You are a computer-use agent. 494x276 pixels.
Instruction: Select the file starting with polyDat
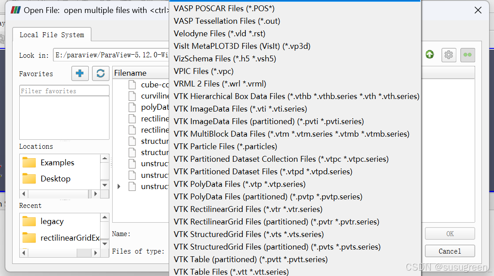coord(149,107)
